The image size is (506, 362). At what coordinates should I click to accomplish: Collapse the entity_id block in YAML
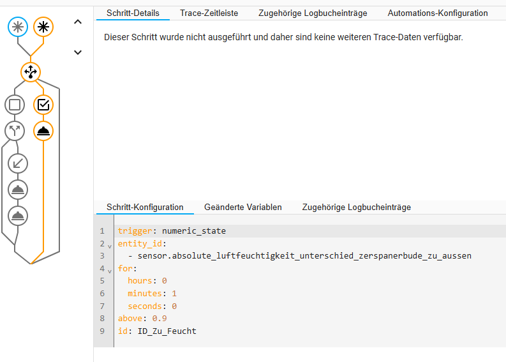(109, 245)
